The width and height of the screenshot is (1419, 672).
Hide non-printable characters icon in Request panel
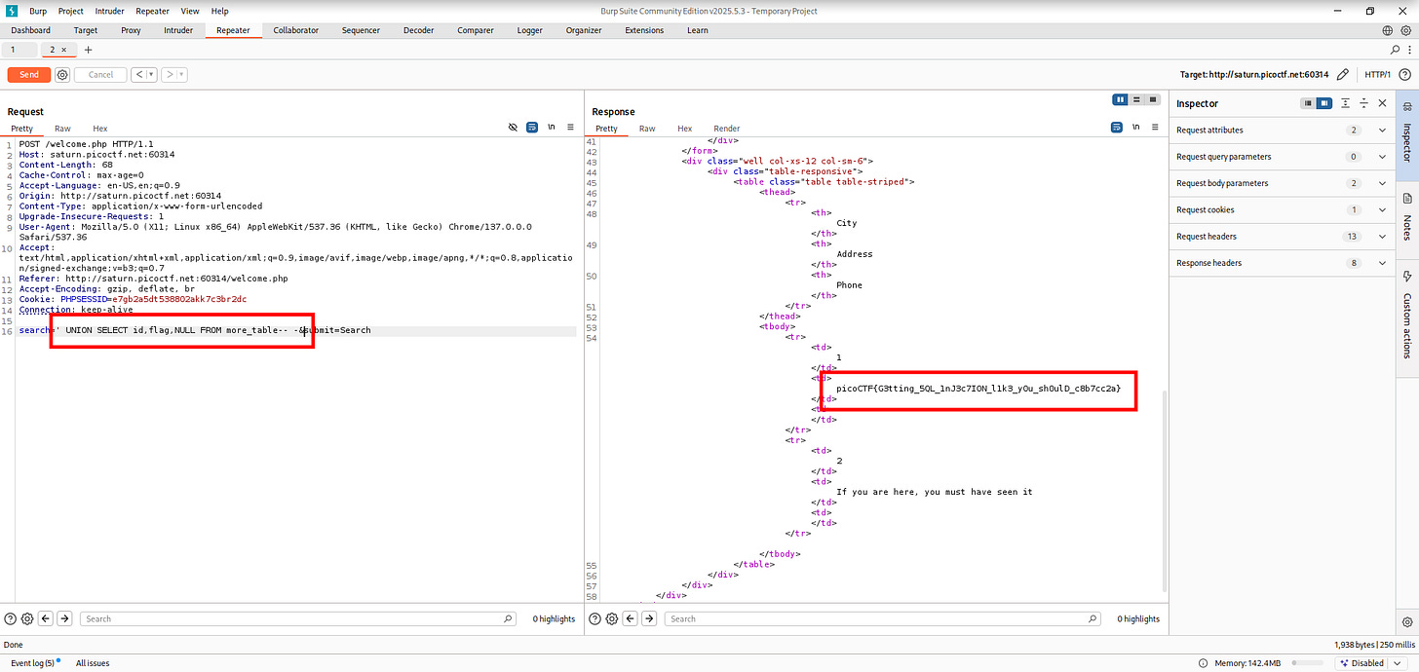coord(514,128)
